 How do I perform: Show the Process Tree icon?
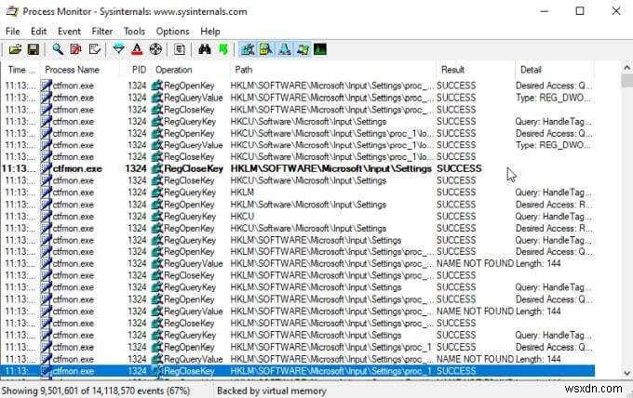click(x=180, y=49)
